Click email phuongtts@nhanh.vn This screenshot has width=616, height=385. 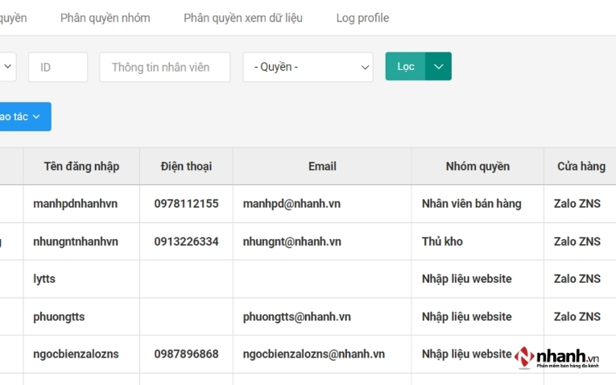point(296,317)
